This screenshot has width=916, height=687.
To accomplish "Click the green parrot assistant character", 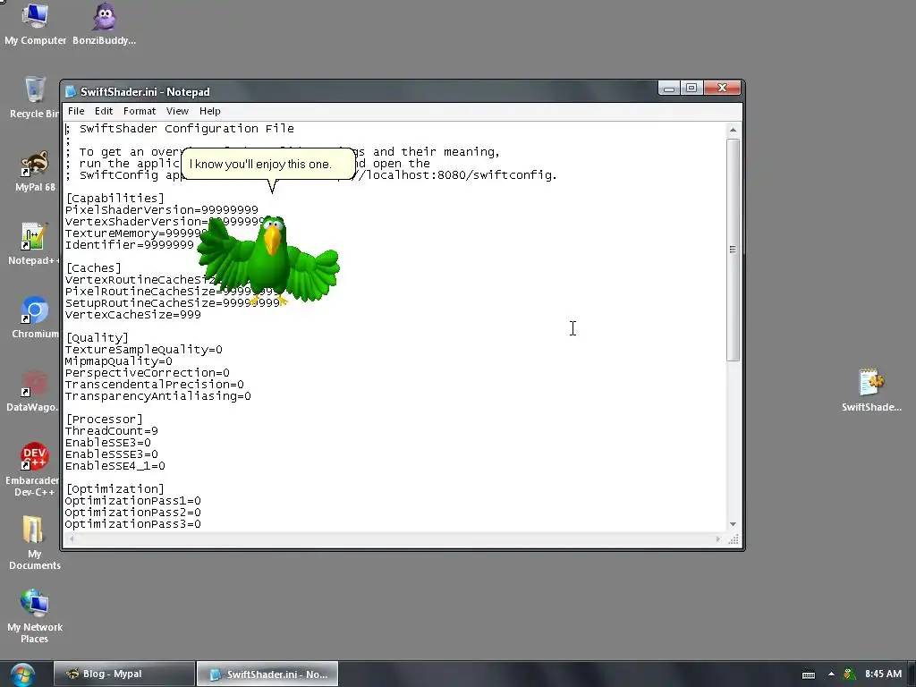I will [268, 260].
